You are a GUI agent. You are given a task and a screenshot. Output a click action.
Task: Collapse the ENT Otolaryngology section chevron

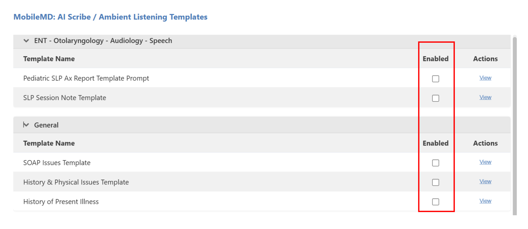(x=26, y=41)
